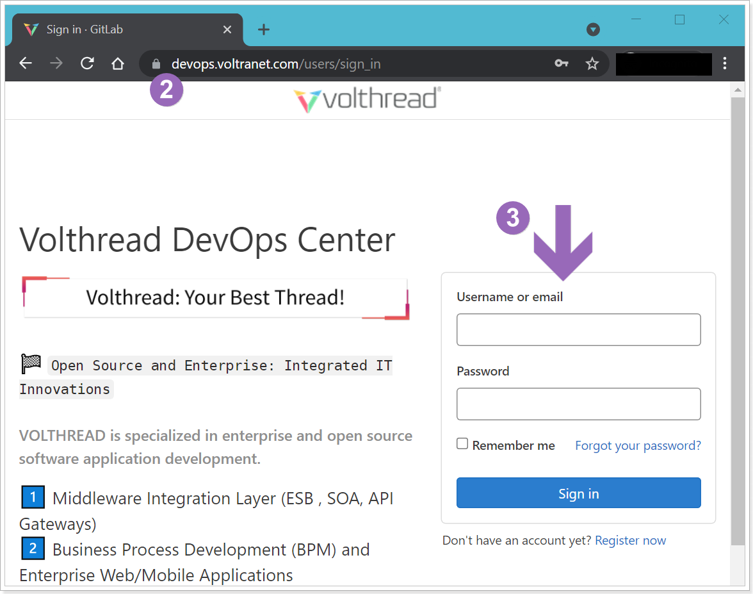
Task: Follow the Register now link
Action: pos(630,540)
